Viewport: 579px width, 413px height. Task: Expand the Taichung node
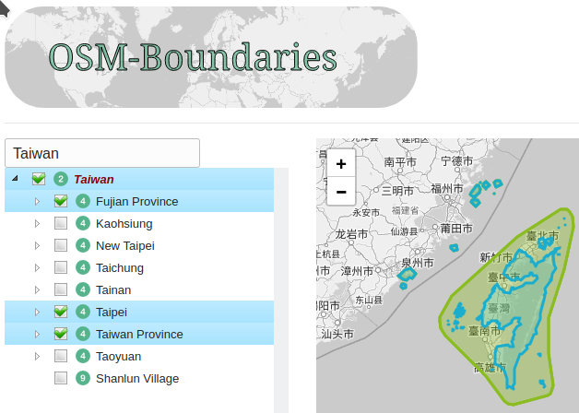coord(37,268)
